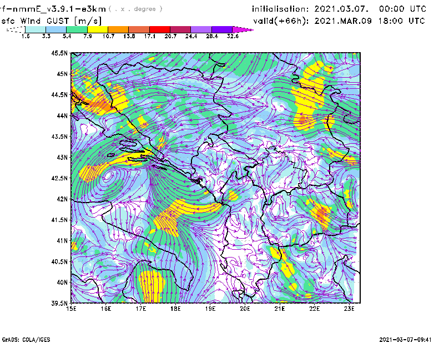This screenshot has width=444, height=343.
Task: Click the orange gust maximum near 22E 41.5N
Action: coord(321,214)
